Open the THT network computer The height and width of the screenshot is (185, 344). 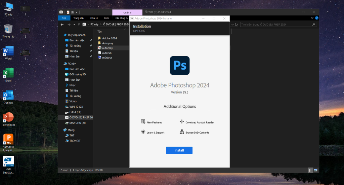[x=70, y=135]
